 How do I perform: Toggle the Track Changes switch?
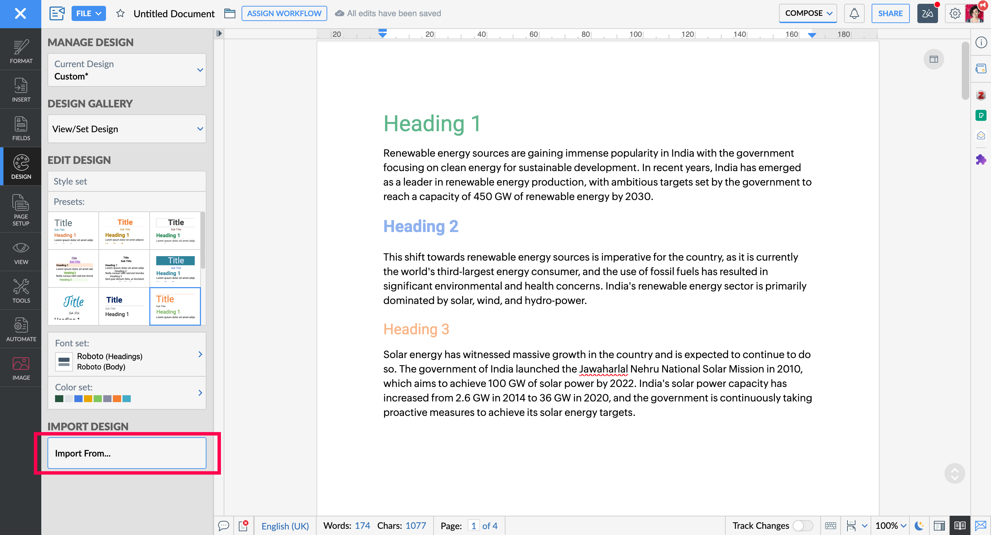pyautogui.click(x=802, y=525)
